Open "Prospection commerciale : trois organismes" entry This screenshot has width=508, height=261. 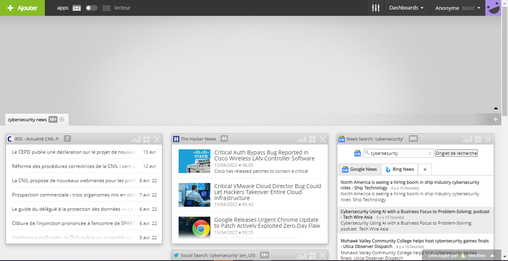[x=84, y=194]
